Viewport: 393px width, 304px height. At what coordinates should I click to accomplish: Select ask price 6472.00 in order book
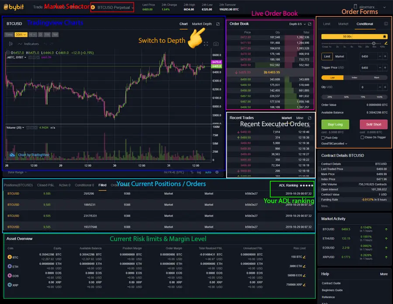click(x=245, y=37)
